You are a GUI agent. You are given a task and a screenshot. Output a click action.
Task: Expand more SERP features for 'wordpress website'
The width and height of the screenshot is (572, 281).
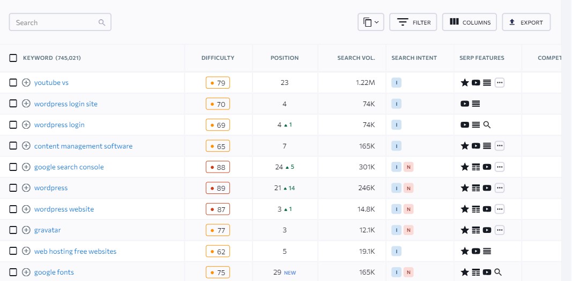coord(500,209)
